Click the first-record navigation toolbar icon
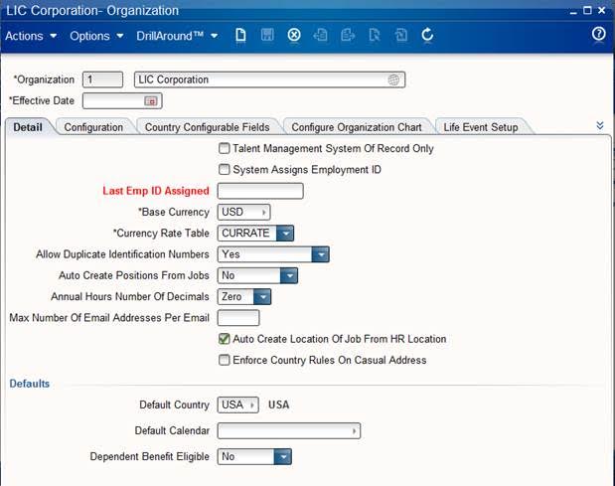The image size is (615, 486). (321, 36)
